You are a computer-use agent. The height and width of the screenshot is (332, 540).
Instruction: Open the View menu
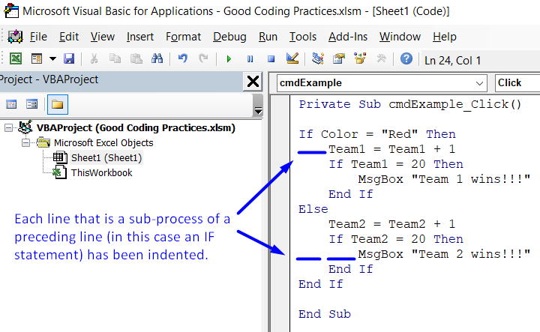pos(103,37)
